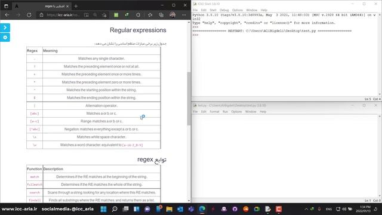Screen dimensions: 382x215
Task: Show hidden system tray icons
Action: [306, 209]
